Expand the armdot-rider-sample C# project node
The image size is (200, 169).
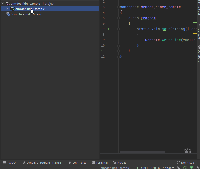tap(7, 9)
